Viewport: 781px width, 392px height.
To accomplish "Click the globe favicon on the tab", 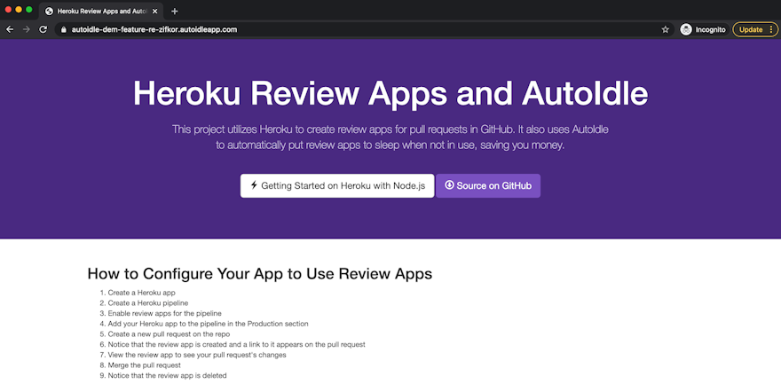I will coord(49,11).
